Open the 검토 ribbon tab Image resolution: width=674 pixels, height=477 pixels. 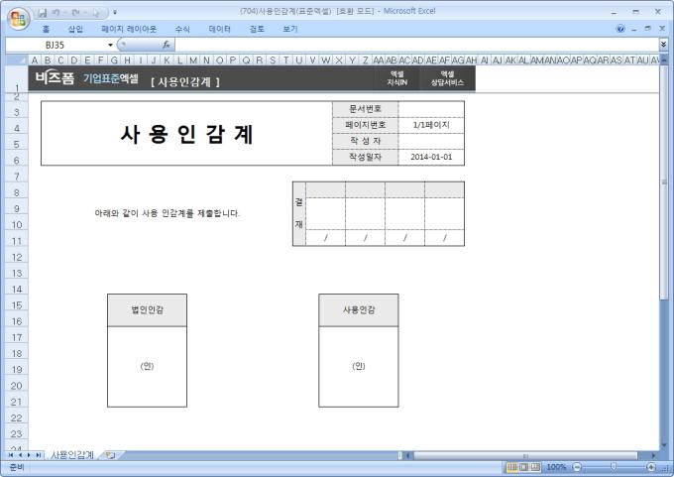pos(257,29)
